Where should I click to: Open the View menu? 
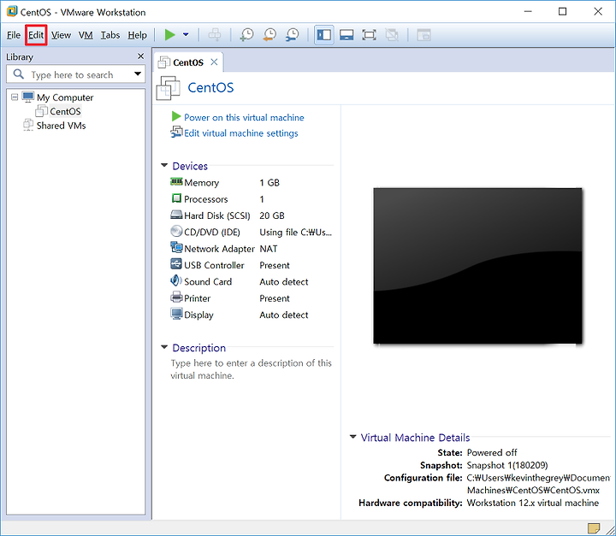tap(61, 35)
